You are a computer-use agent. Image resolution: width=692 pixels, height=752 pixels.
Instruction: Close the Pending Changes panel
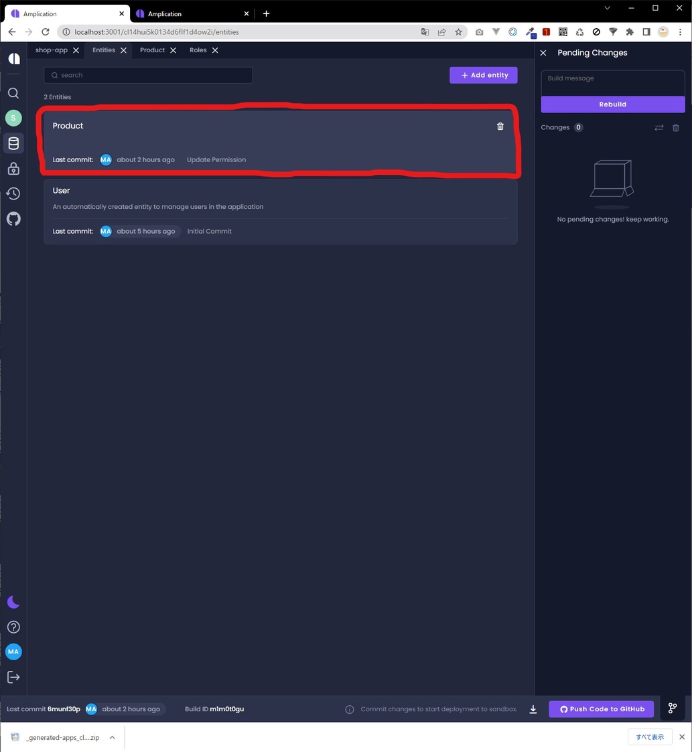[543, 53]
